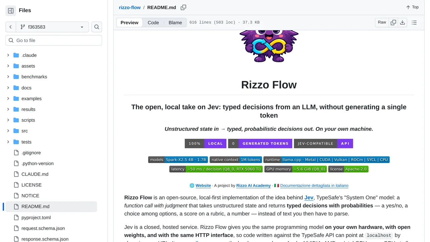Screen dimensions: 430x242
Task: Open the Rizzo AI Academy link
Action: tap(253, 186)
